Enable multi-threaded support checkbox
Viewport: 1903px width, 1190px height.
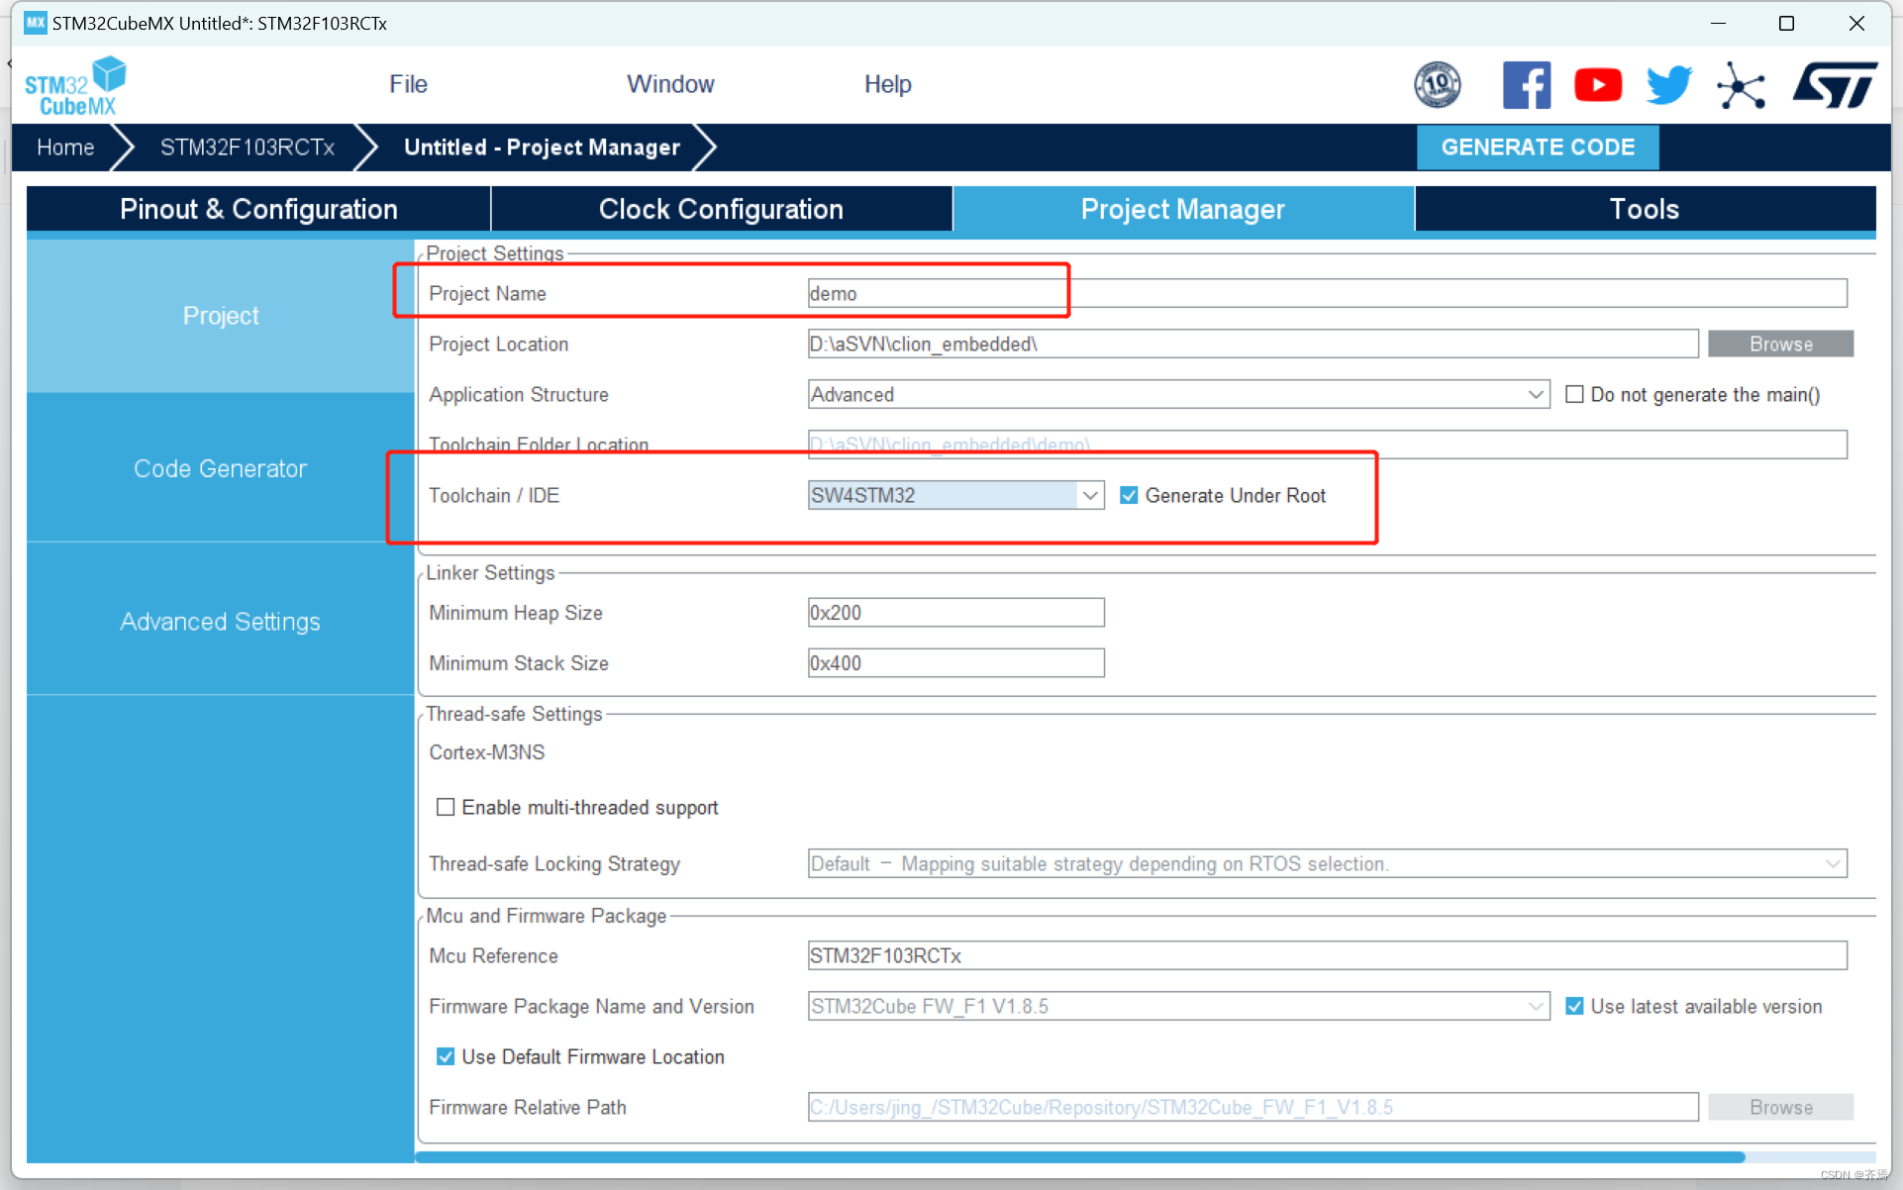point(446,807)
